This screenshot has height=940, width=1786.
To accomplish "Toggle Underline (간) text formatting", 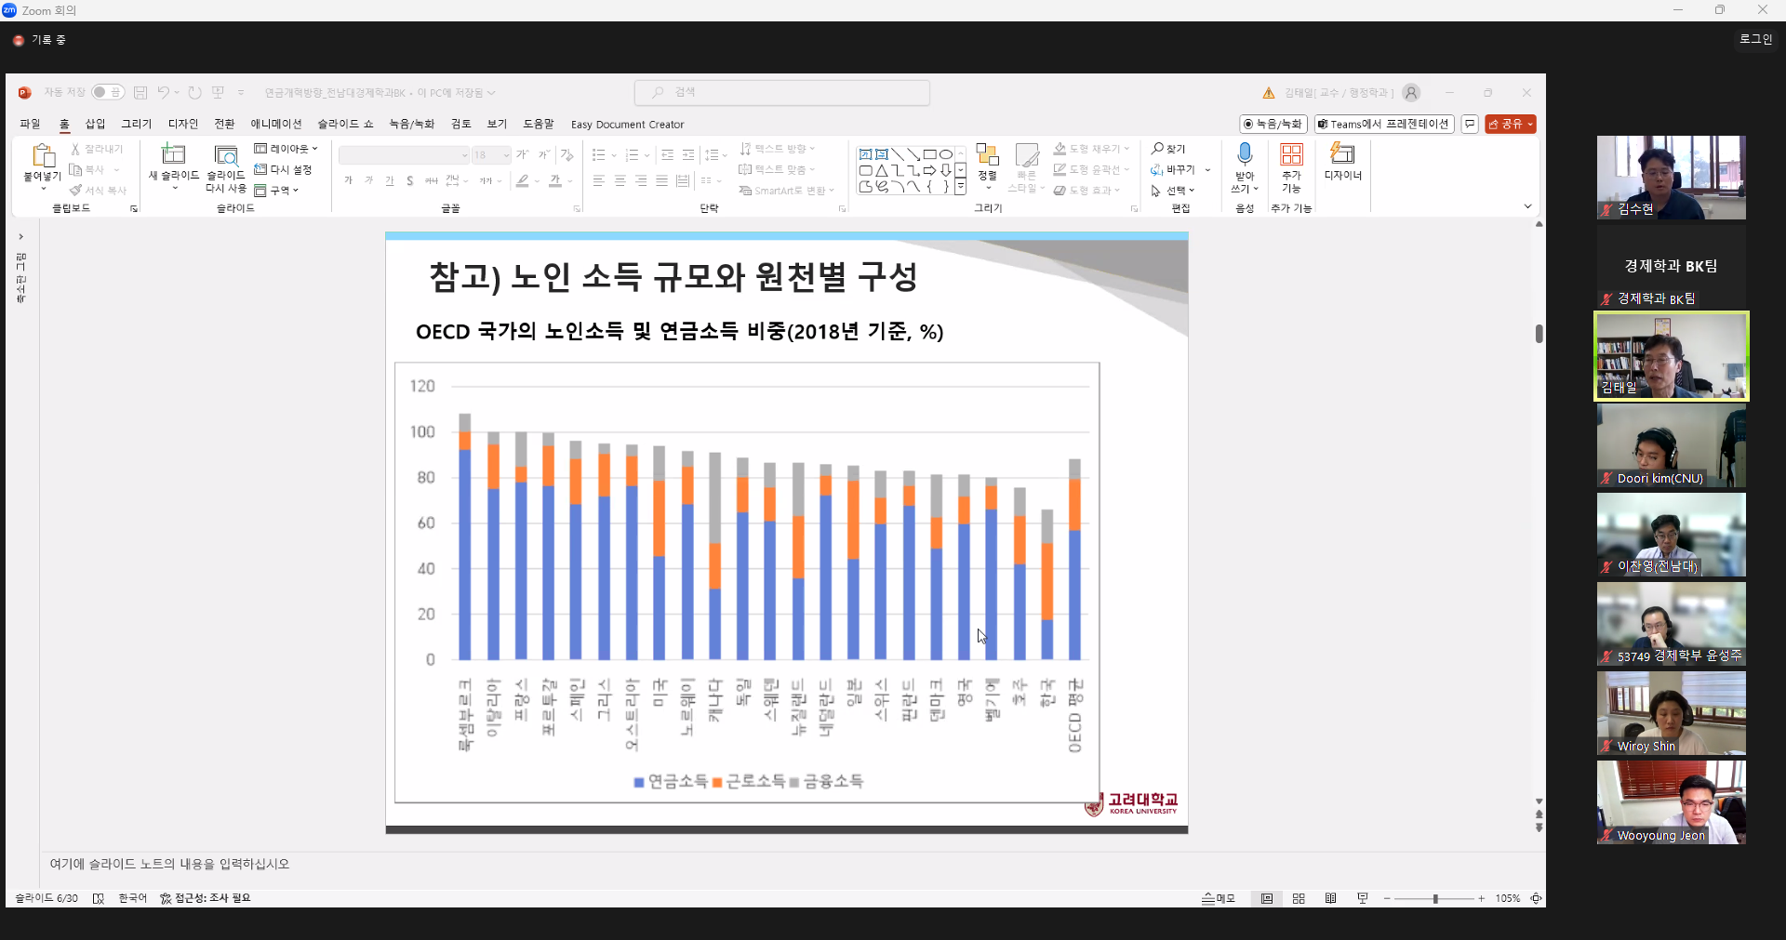I will click(390, 180).
